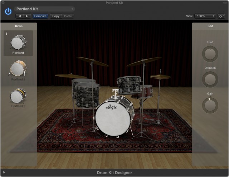Click the Copy button
The image size is (229, 177).
coord(56,16)
